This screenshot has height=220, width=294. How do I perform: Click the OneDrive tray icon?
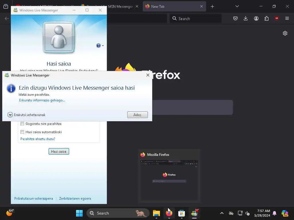pyautogui.click(x=231, y=213)
